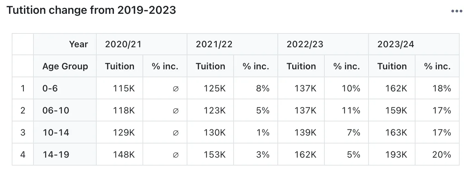Image resolution: width=470 pixels, height=189 pixels.
Task: Select row number 1
Action: point(23,88)
